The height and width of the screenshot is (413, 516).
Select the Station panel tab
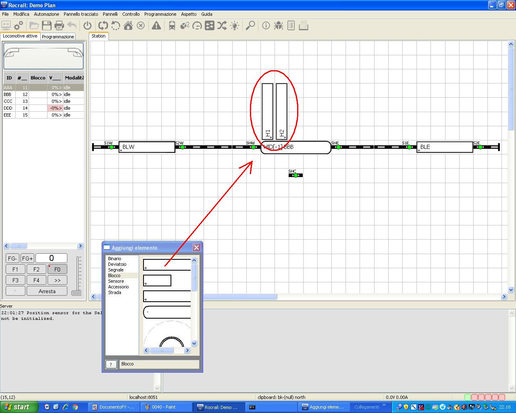(98, 36)
